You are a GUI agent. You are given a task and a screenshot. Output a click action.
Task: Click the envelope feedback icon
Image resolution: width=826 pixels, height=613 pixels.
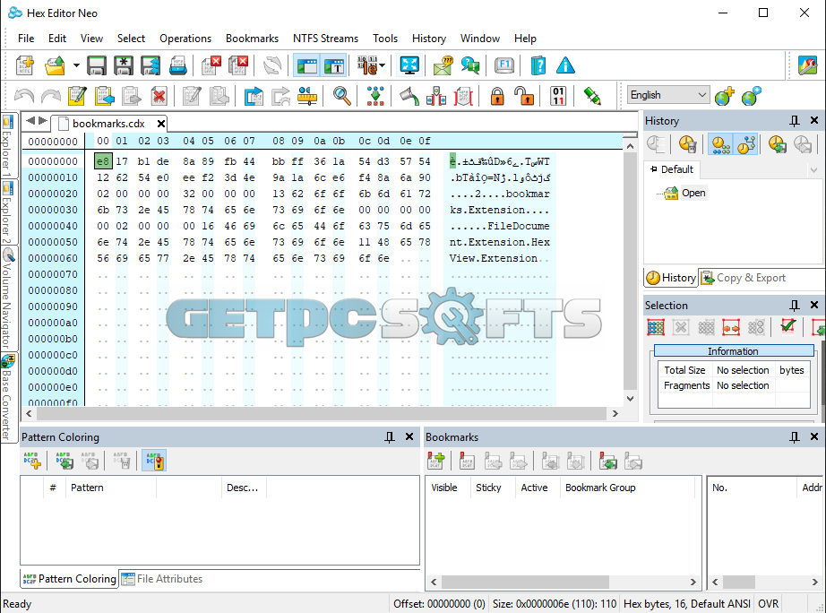443,66
